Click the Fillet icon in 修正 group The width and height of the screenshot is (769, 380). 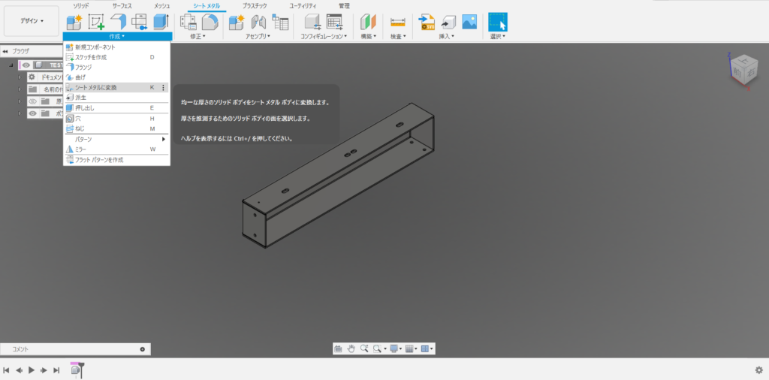tap(210, 22)
